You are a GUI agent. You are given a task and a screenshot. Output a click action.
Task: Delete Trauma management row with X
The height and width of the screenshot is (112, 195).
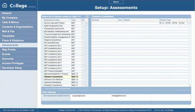click(85, 35)
